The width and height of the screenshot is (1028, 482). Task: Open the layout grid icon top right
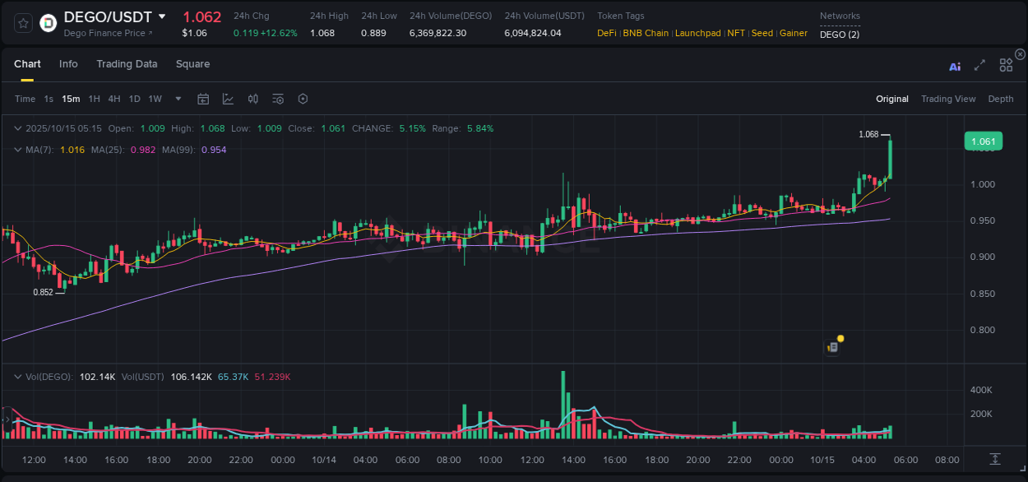[x=1006, y=64]
